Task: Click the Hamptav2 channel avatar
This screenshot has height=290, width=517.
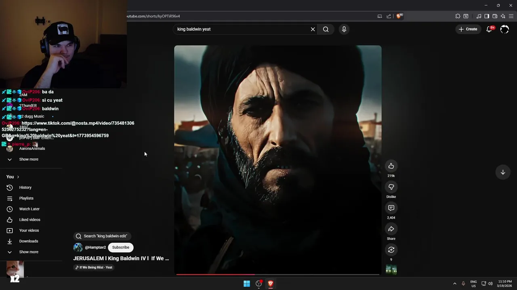Action: (x=78, y=247)
